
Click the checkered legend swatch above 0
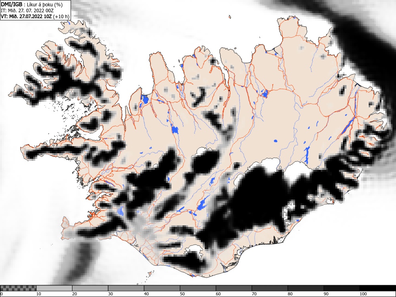click(18, 288)
